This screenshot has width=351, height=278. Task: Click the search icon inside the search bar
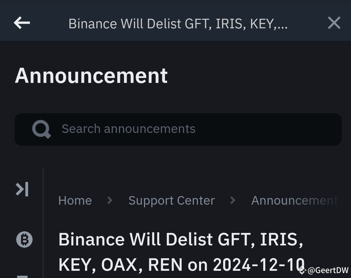(42, 129)
